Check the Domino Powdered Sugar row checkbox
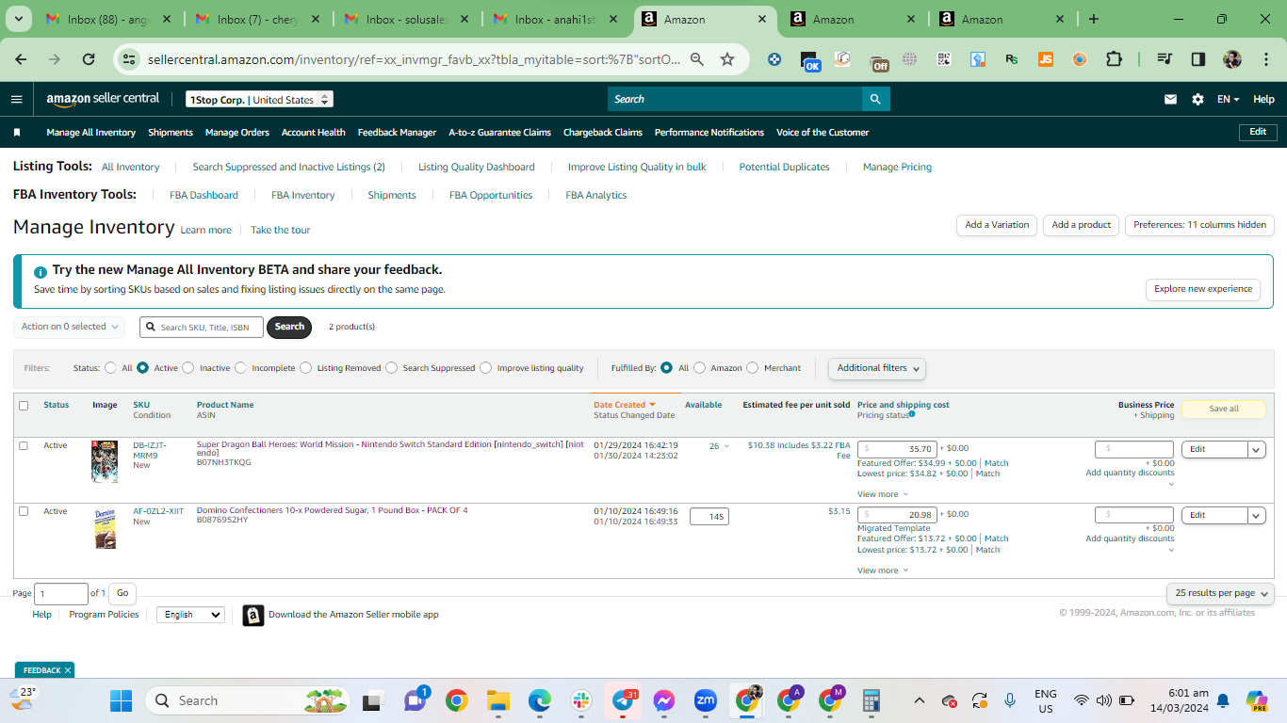Image resolution: width=1287 pixels, height=723 pixels. [x=24, y=511]
